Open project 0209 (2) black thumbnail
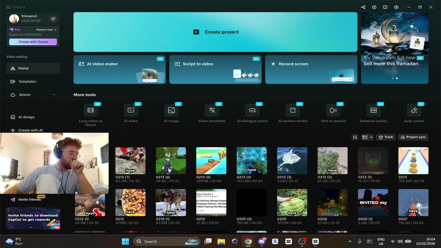 pos(252,202)
